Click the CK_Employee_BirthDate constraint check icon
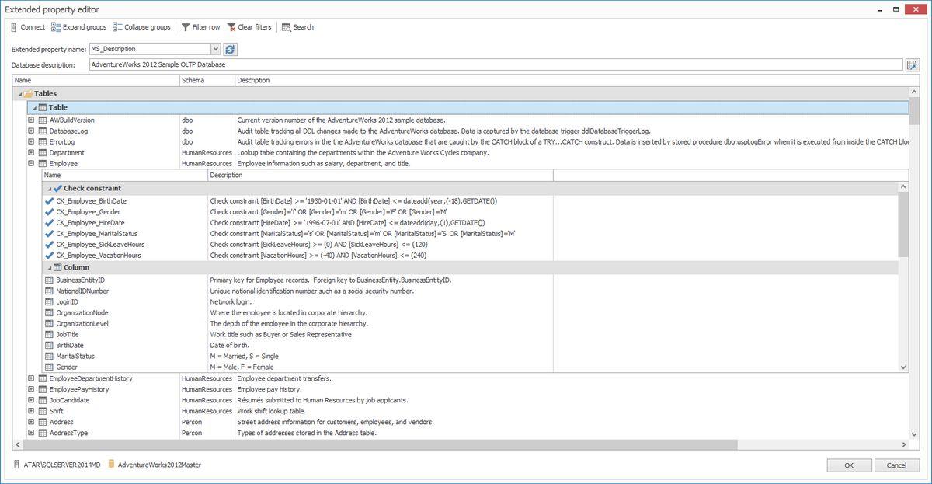 pos(50,201)
